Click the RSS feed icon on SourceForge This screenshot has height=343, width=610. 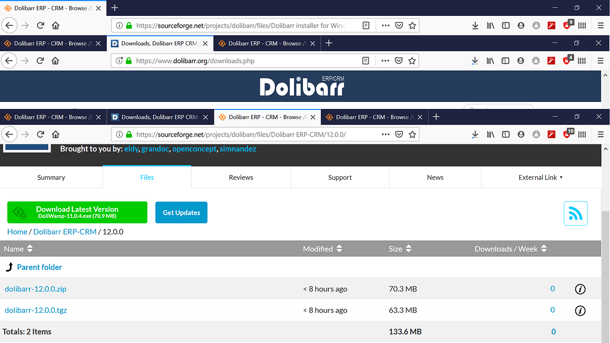[x=575, y=213]
